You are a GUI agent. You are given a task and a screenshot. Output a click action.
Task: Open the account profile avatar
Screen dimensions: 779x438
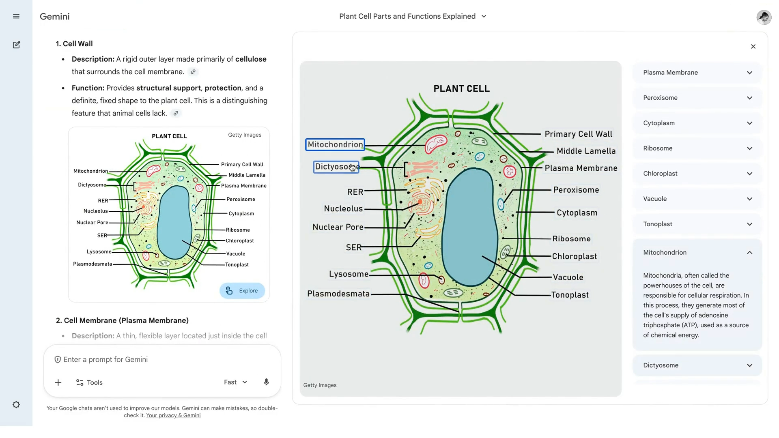[x=764, y=17]
